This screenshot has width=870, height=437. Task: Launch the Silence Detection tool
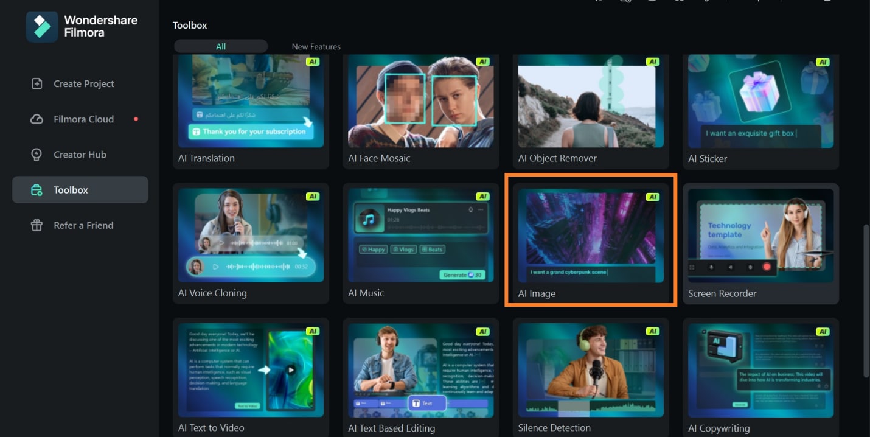[x=591, y=377]
